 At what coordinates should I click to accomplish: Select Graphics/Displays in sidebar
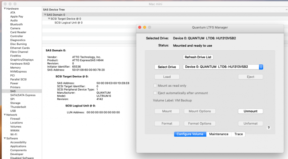pos(22,60)
